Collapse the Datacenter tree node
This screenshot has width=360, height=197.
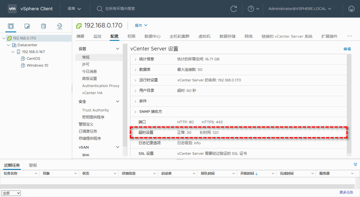pos(8,45)
